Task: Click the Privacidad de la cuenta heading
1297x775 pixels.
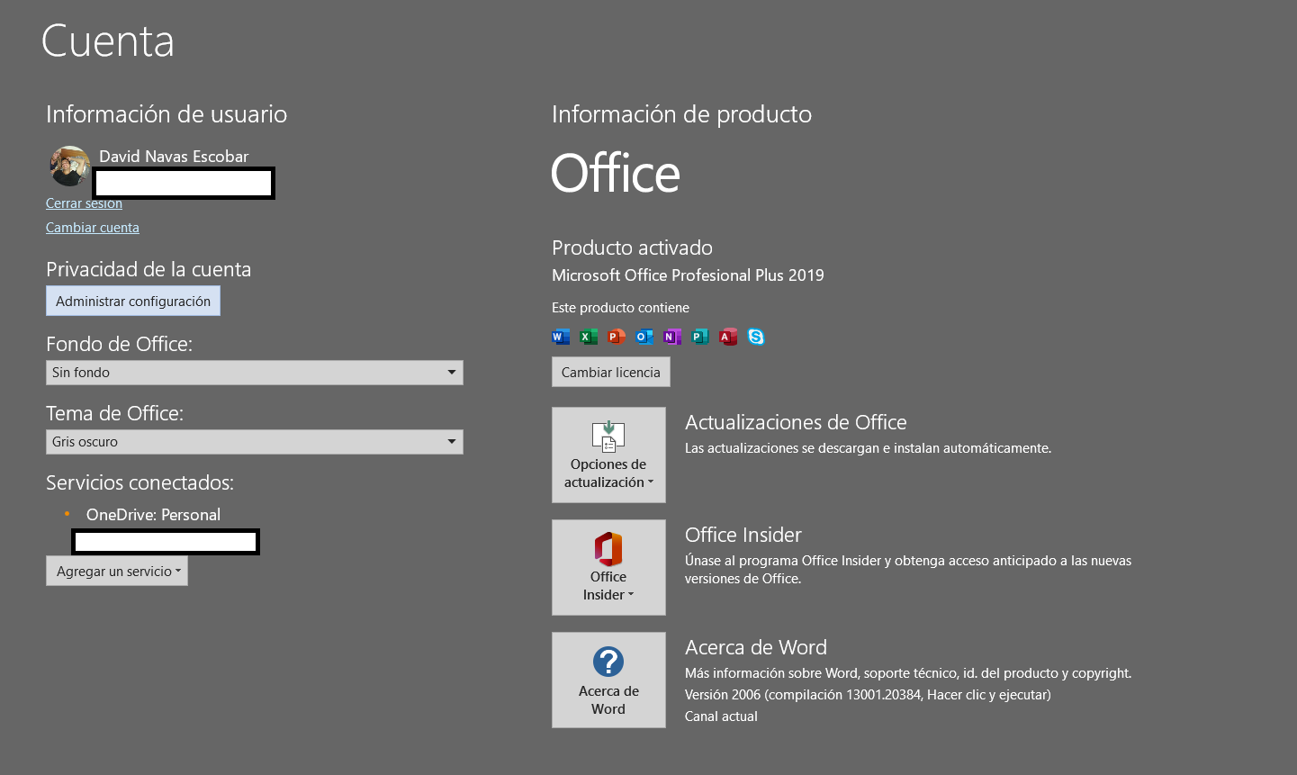Action: click(x=149, y=269)
